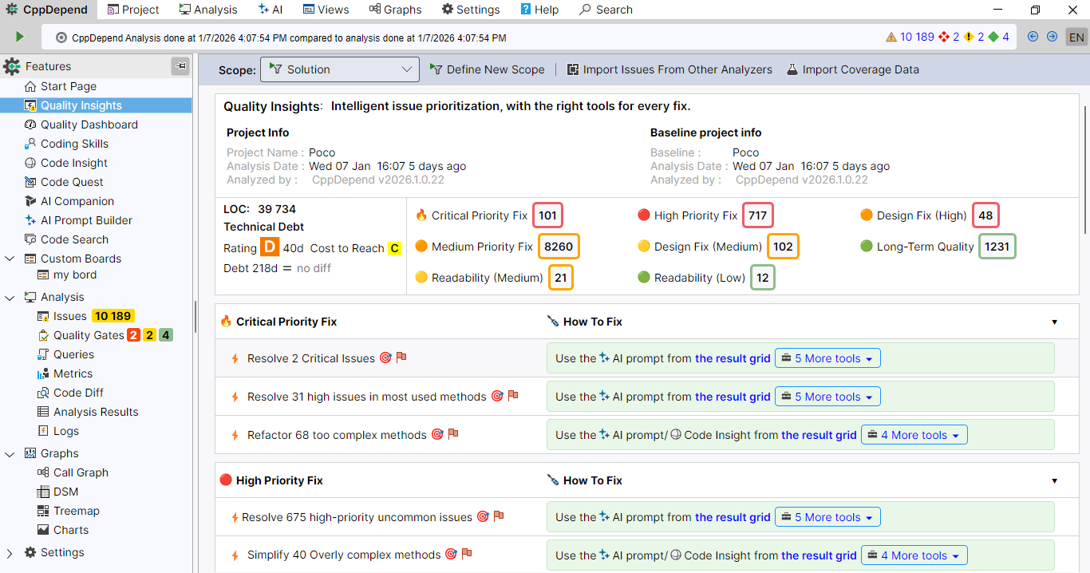Collapse the Custom Boards tree node

[10, 258]
